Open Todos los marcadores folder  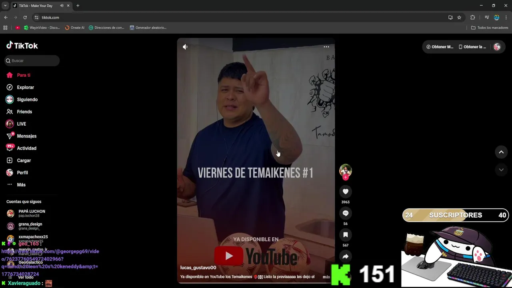tap(490, 28)
